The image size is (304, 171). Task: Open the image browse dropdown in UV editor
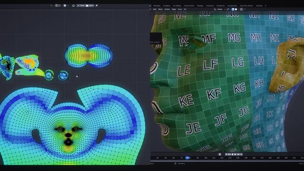click(x=74, y=6)
